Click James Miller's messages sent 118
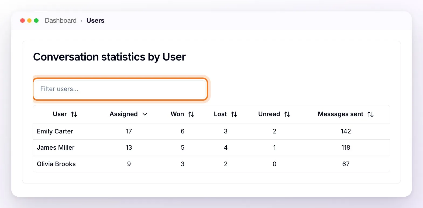423x208 pixels. (x=346, y=147)
